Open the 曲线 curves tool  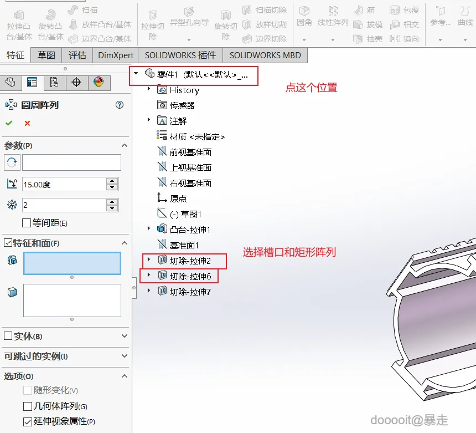pyautogui.click(x=465, y=17)
